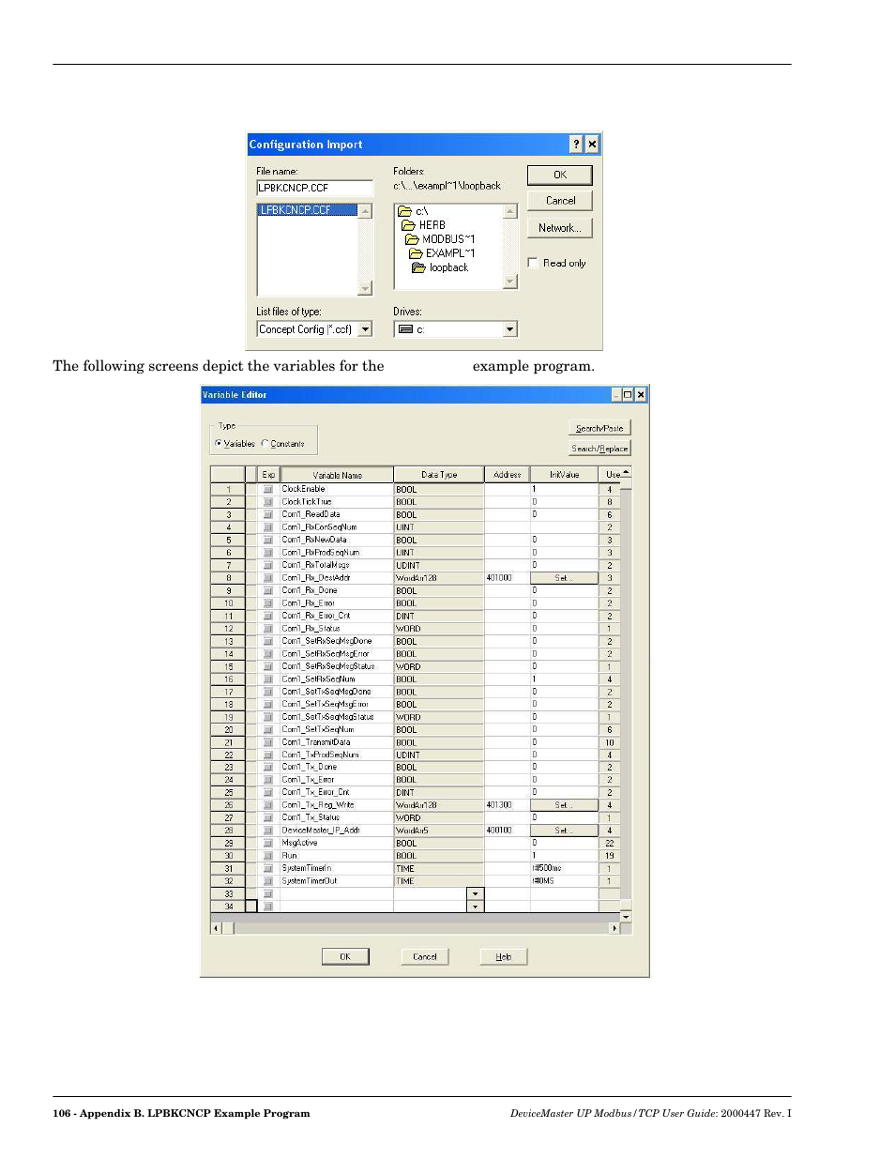Click the Folders list down scroll arrow

point(510,282)
